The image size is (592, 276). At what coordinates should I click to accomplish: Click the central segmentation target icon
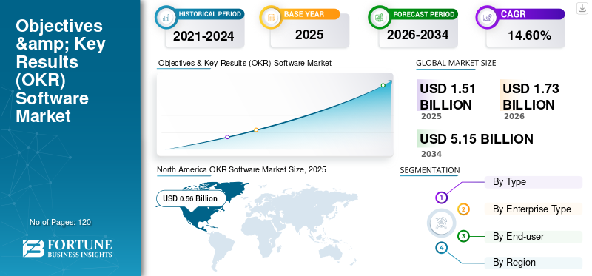click(440, 223)
